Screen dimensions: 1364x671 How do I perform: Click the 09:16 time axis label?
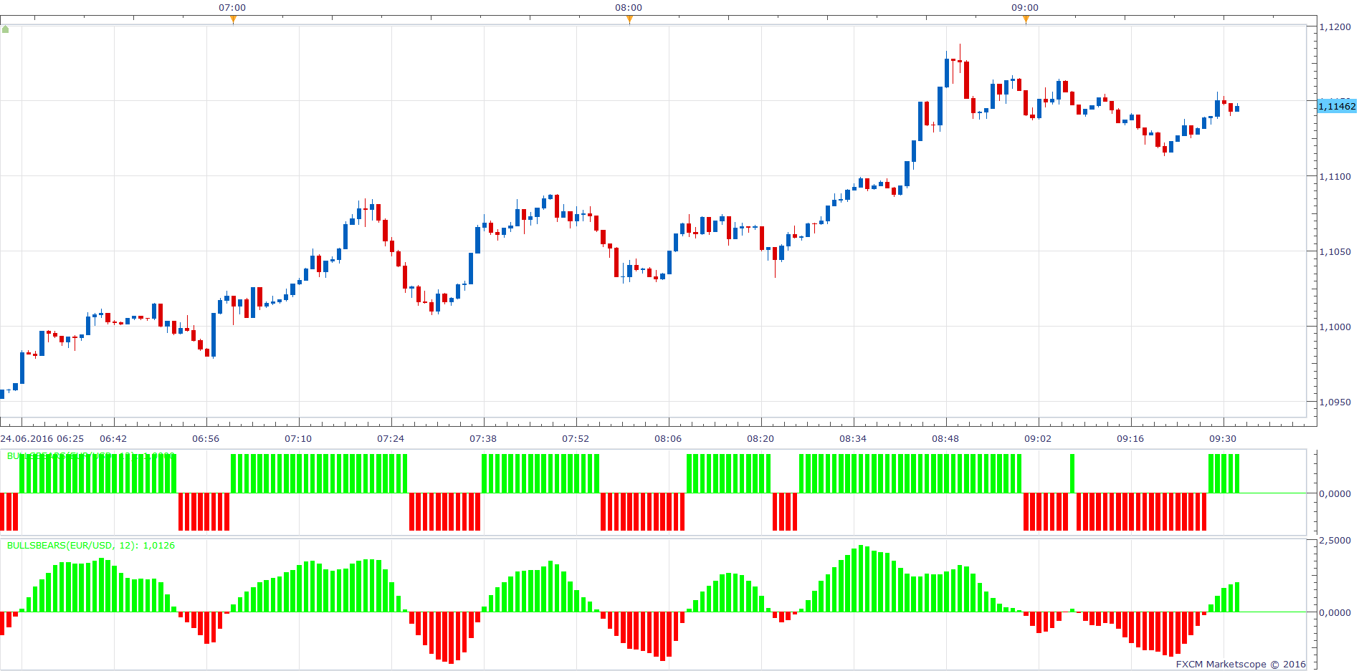pyautogui.click(x=1130, y=438)
